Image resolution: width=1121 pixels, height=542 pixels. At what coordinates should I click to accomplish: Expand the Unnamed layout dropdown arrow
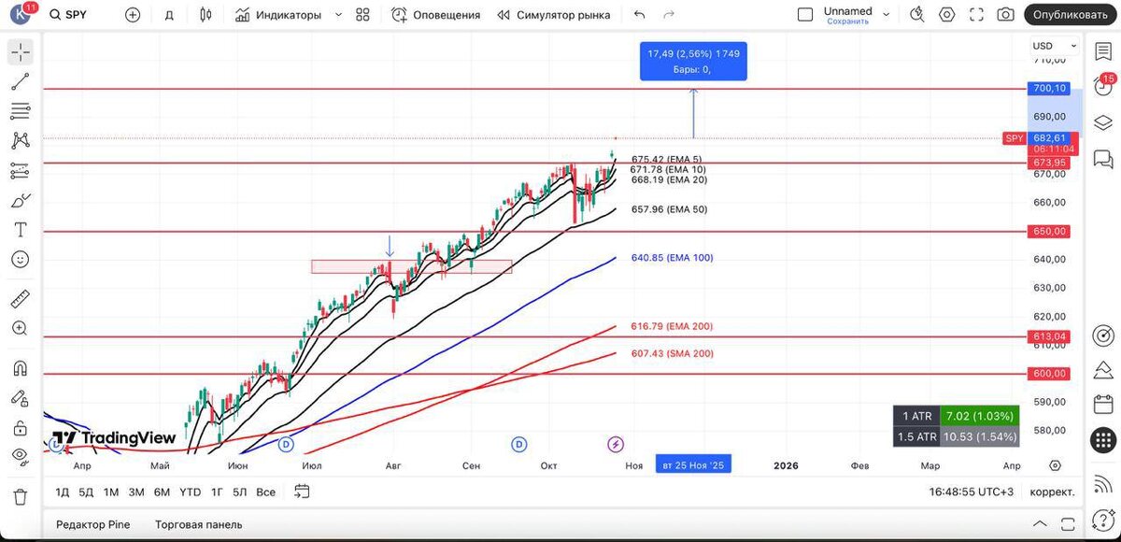(x=887, y=15)
